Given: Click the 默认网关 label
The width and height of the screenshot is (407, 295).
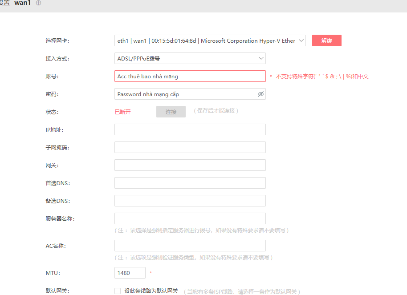Looking at the screenshot, I should [57, 291].
